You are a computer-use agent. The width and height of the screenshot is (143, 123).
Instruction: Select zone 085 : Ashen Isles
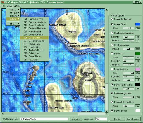pos(34,53)
